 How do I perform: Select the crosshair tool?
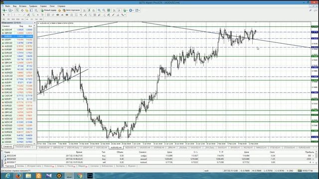9,15
